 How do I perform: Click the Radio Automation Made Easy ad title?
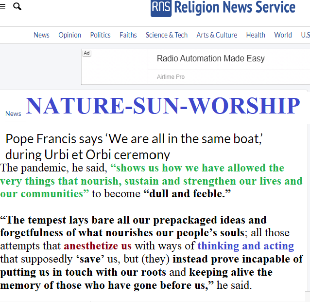(x=210, y=58)
